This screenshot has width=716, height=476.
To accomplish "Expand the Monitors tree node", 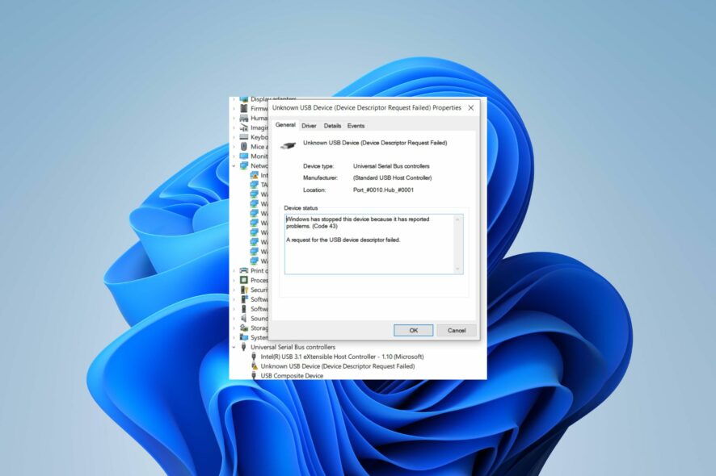I will coord(234,156).
